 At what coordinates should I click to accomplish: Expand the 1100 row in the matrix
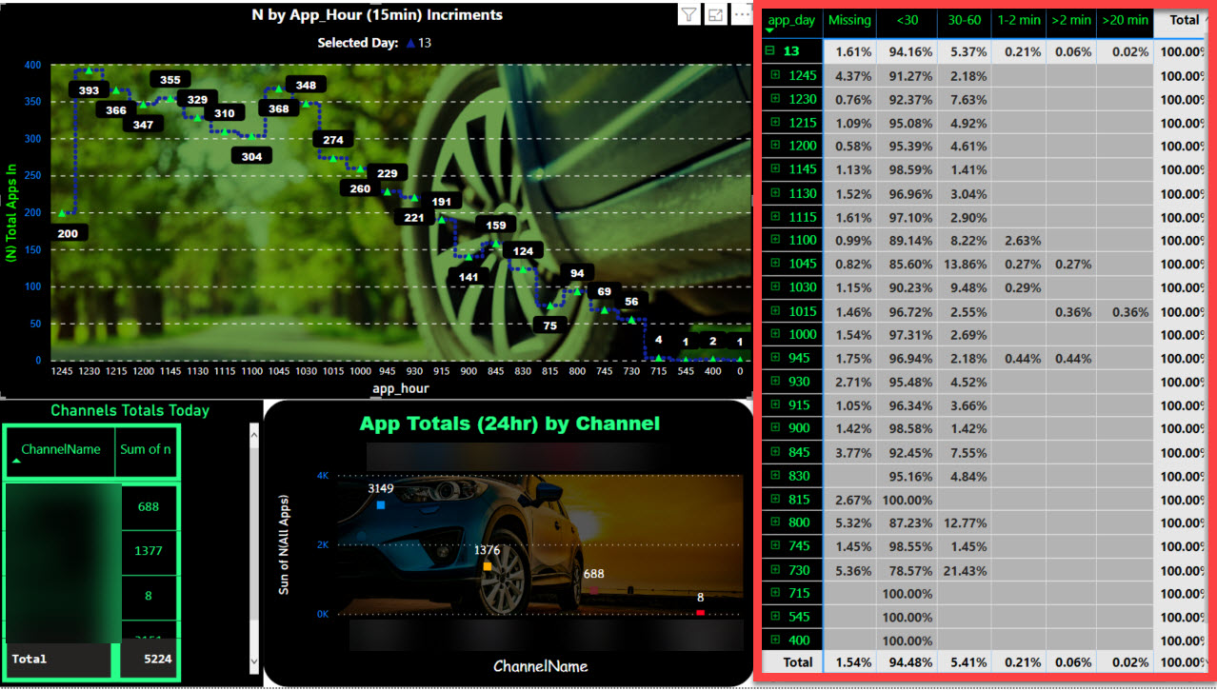775,240
